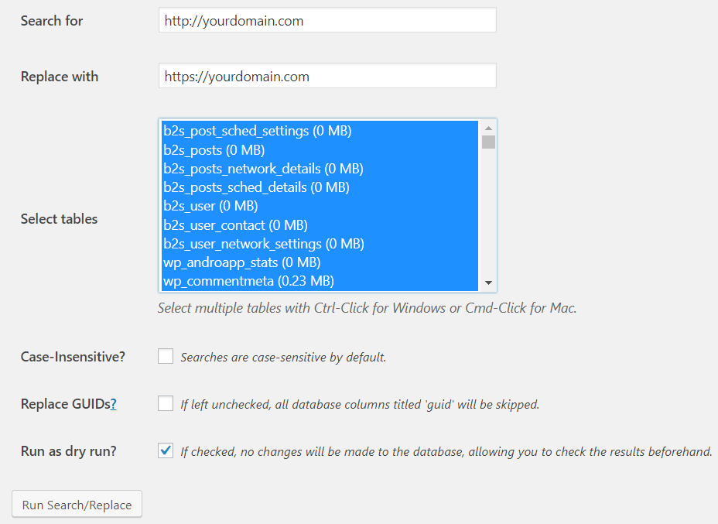Select the b2s_posts_sched_details table

coord(255,187)
